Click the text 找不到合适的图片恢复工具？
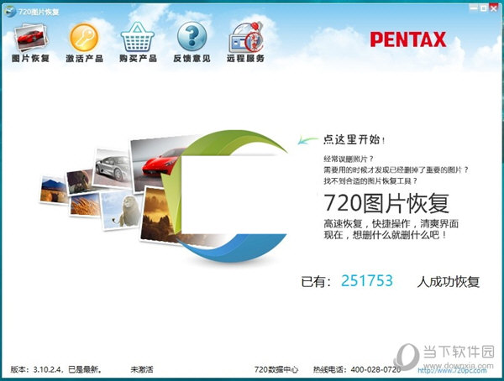Viewport: 504px width, 381px height. click(370, 181)
